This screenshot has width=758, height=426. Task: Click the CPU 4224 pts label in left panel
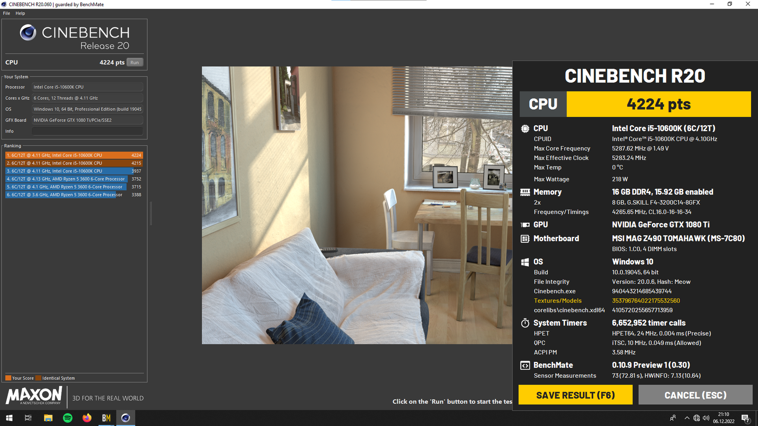click(x=65, y=62)
